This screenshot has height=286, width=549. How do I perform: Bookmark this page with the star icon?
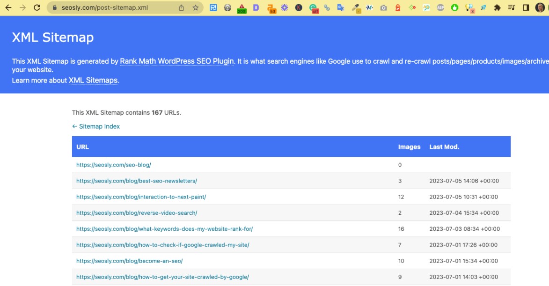pyautogui.click(x=196, y=7)
